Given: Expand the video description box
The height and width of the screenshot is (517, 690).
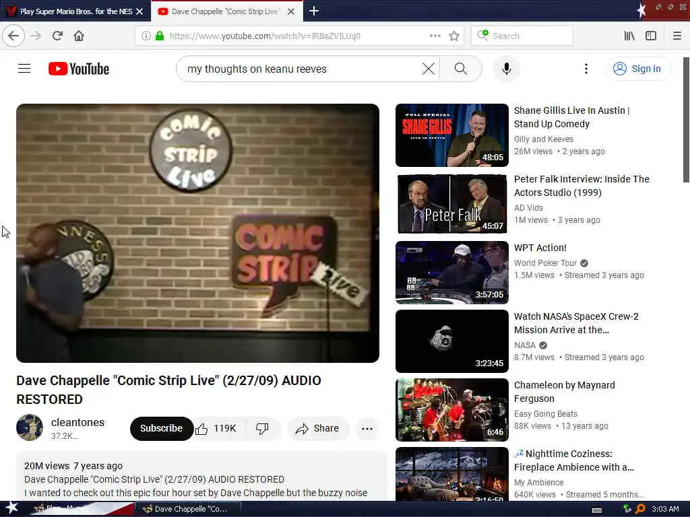Looking at the screenshot, I should click(x=201, y=477).
